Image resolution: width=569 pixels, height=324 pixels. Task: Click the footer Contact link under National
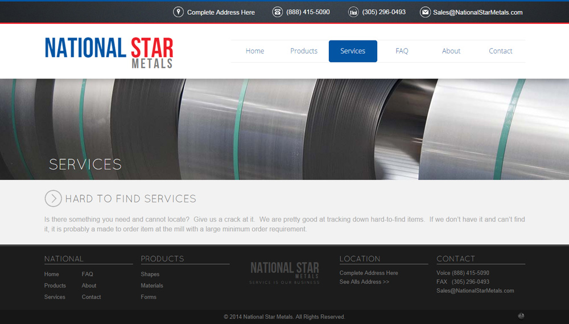tap(92, 297)
